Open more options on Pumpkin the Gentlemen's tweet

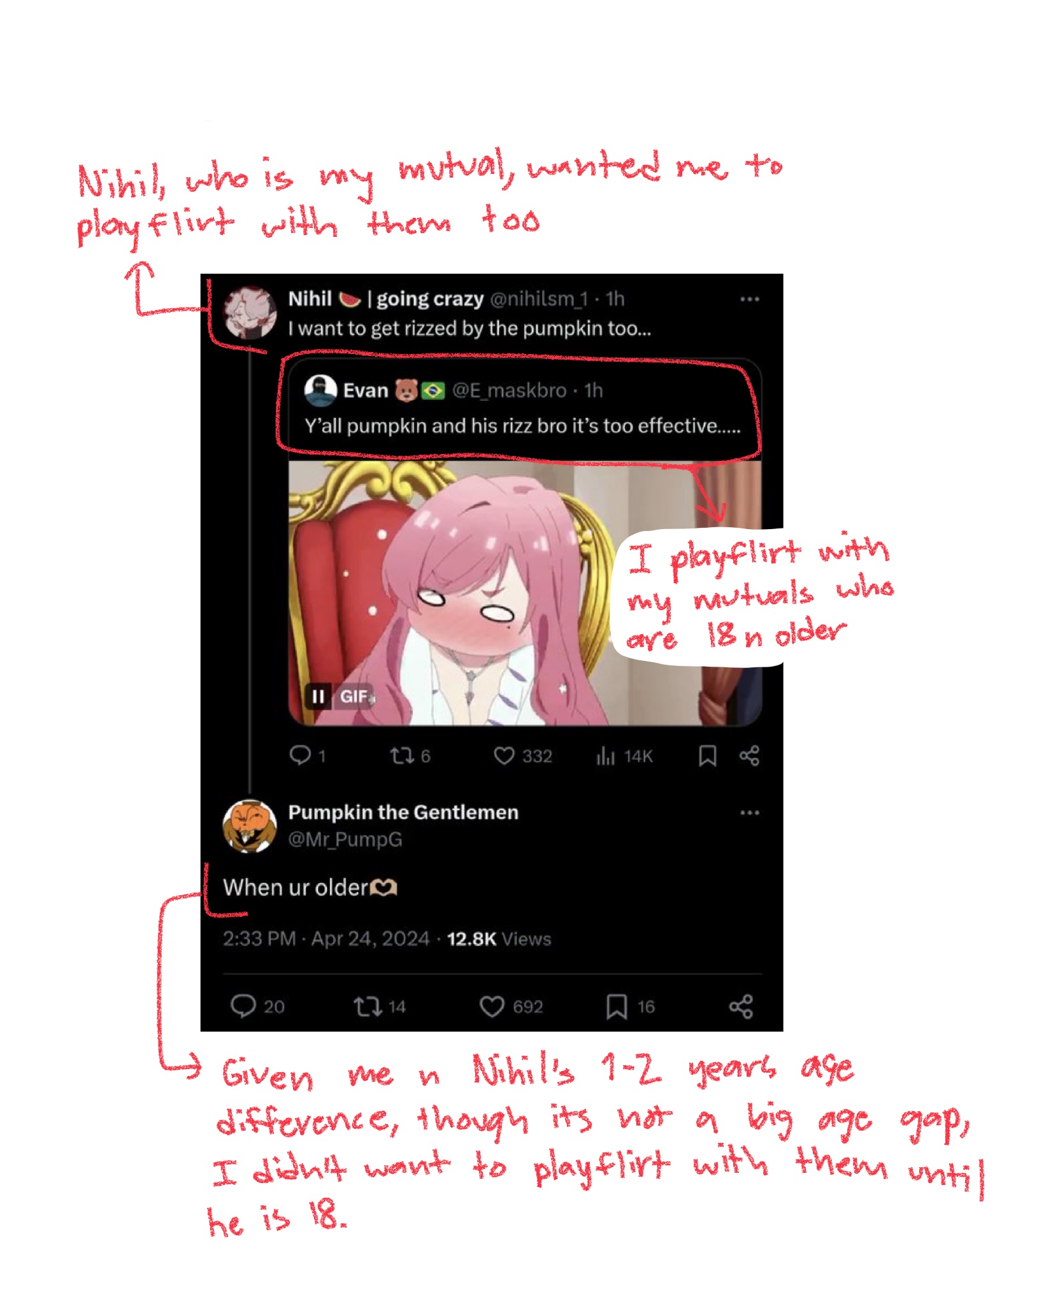point(749,812)
